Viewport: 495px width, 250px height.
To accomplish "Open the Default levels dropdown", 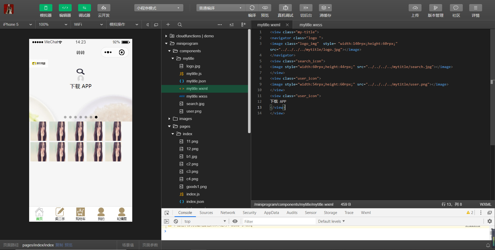I will (x=331, y=221).
